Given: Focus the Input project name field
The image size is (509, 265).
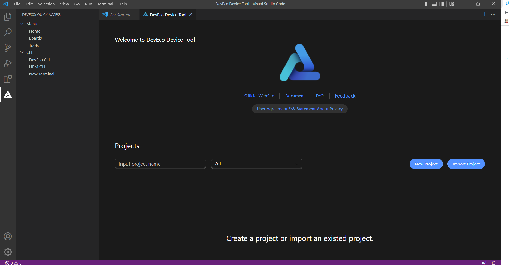Looking at the screenshot, I should click(x=160, y=164).
